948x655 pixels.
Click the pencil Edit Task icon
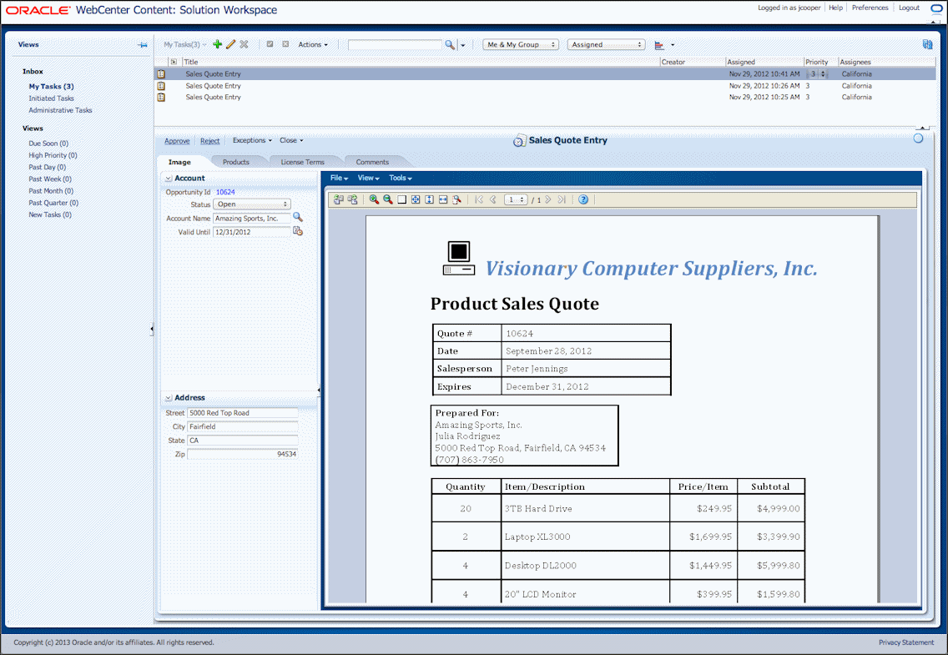(230, 44)
